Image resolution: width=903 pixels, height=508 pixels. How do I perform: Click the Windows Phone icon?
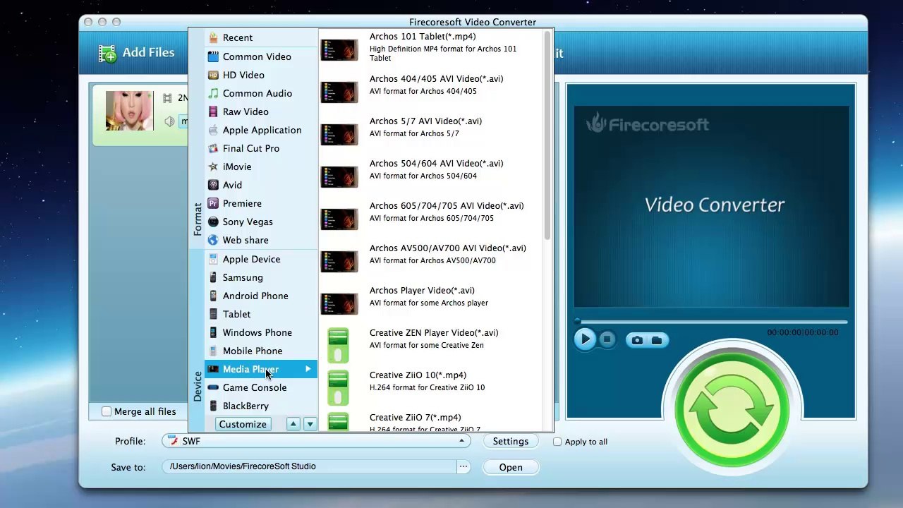(213, 332)
